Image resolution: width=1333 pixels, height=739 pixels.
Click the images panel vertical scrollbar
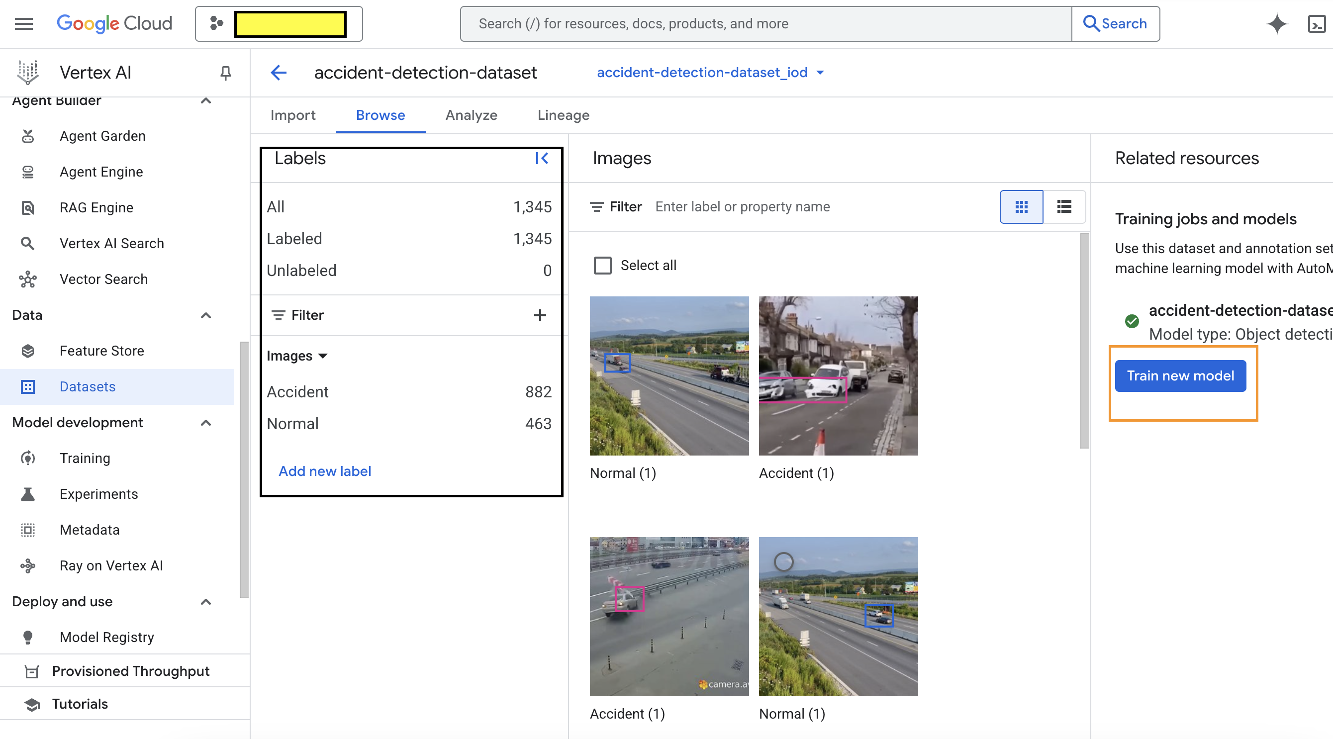point(1085,342)
